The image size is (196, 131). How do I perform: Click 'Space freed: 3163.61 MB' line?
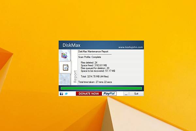coord(94,65)
